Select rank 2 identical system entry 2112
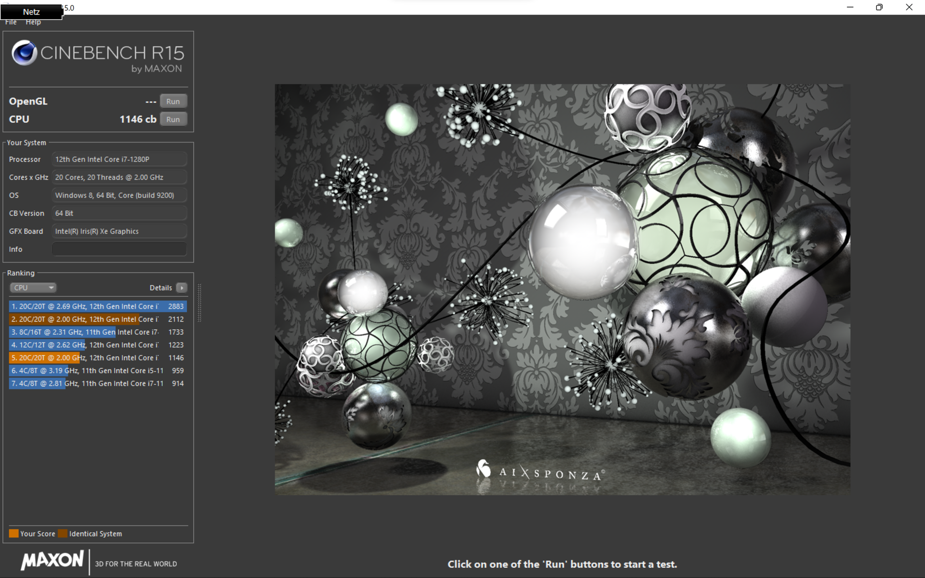Screen dimensions: 925x578 [97, 319]
